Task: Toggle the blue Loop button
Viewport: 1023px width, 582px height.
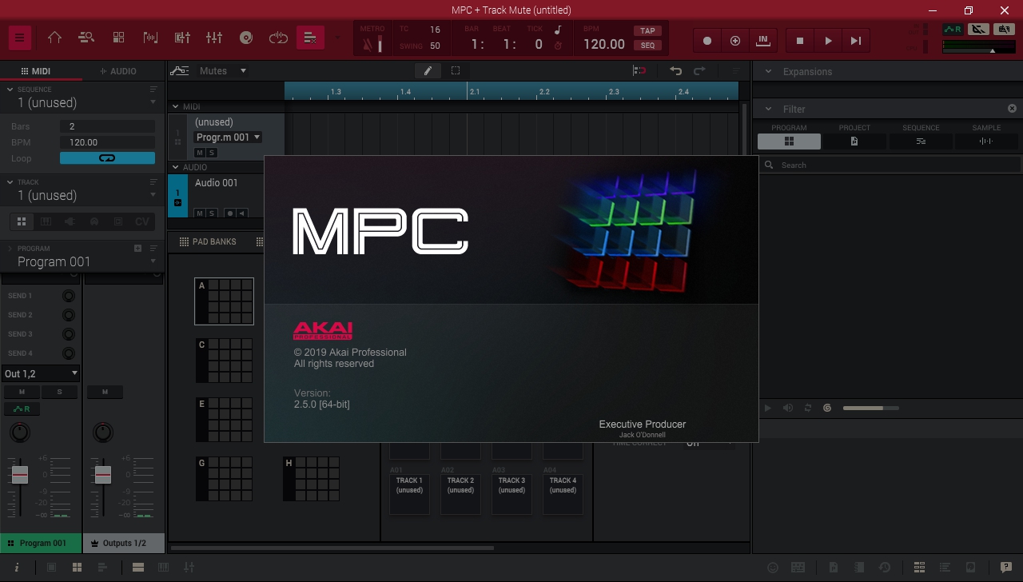Action: (x=107, y=158)
